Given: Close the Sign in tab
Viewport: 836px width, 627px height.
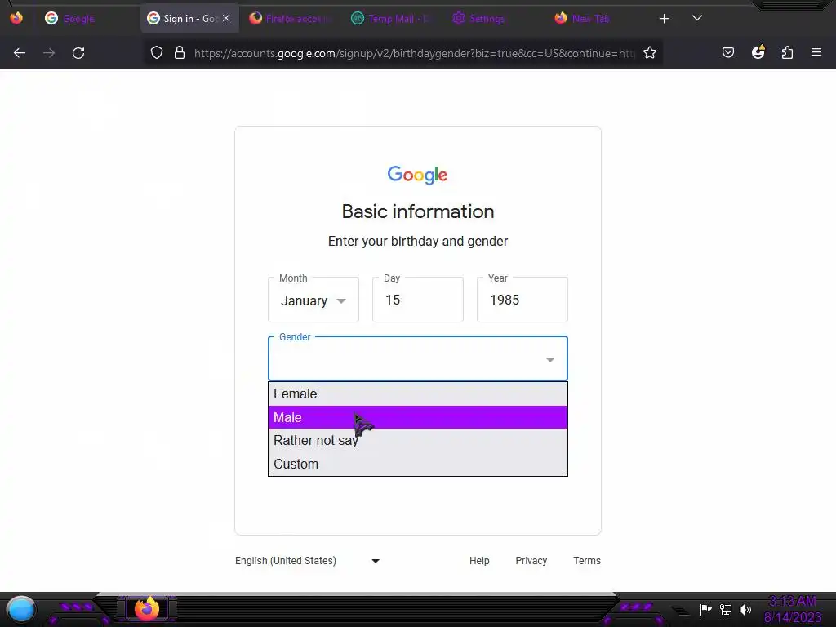Looking at the screenshot, I should [226, 18].
